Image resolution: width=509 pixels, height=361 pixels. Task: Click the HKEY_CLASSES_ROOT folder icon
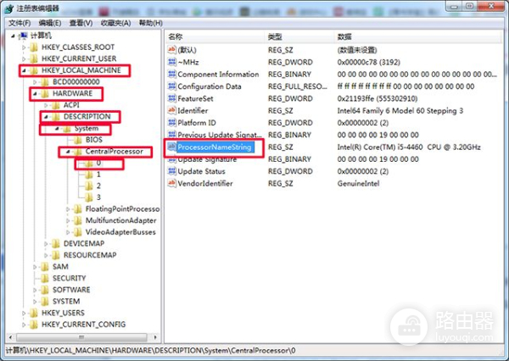[x=33, y=47]
